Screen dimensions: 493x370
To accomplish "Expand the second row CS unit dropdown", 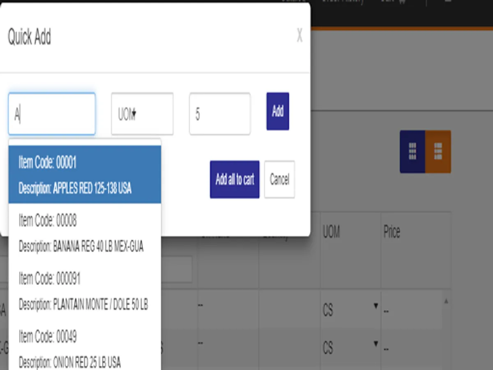I will pyautogui.click(x=350, y=348).
